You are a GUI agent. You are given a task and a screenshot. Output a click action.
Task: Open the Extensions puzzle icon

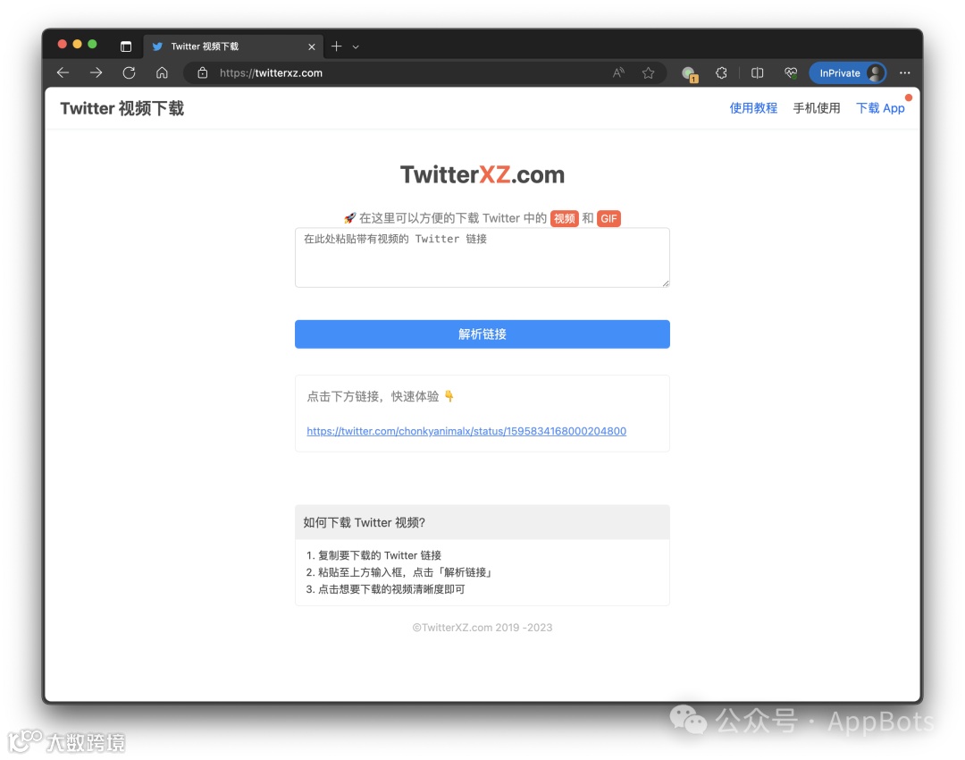tap(721, 72)
